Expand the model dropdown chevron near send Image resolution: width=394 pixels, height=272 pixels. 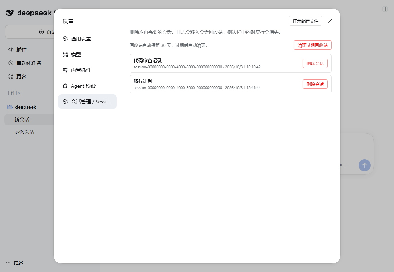click(x=346, y=166)
